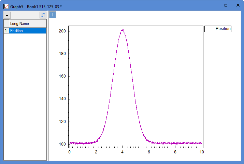Image resolution: width=244 pixels, height=164 pixels.
Task: Click the Long Name column header
Action: [28, 24]
